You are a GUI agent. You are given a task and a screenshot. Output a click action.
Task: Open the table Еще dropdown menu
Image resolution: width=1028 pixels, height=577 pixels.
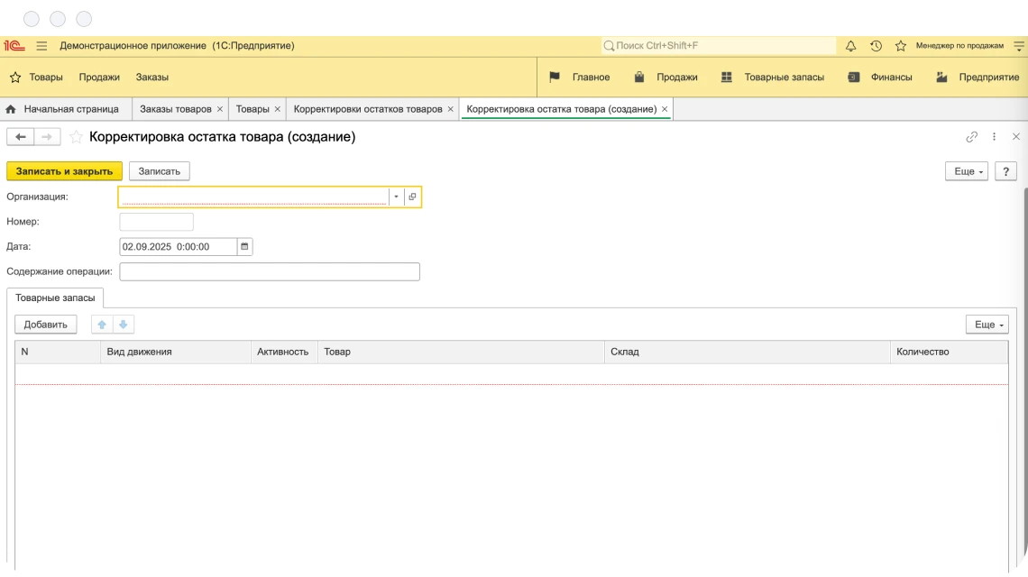(987, 325)
